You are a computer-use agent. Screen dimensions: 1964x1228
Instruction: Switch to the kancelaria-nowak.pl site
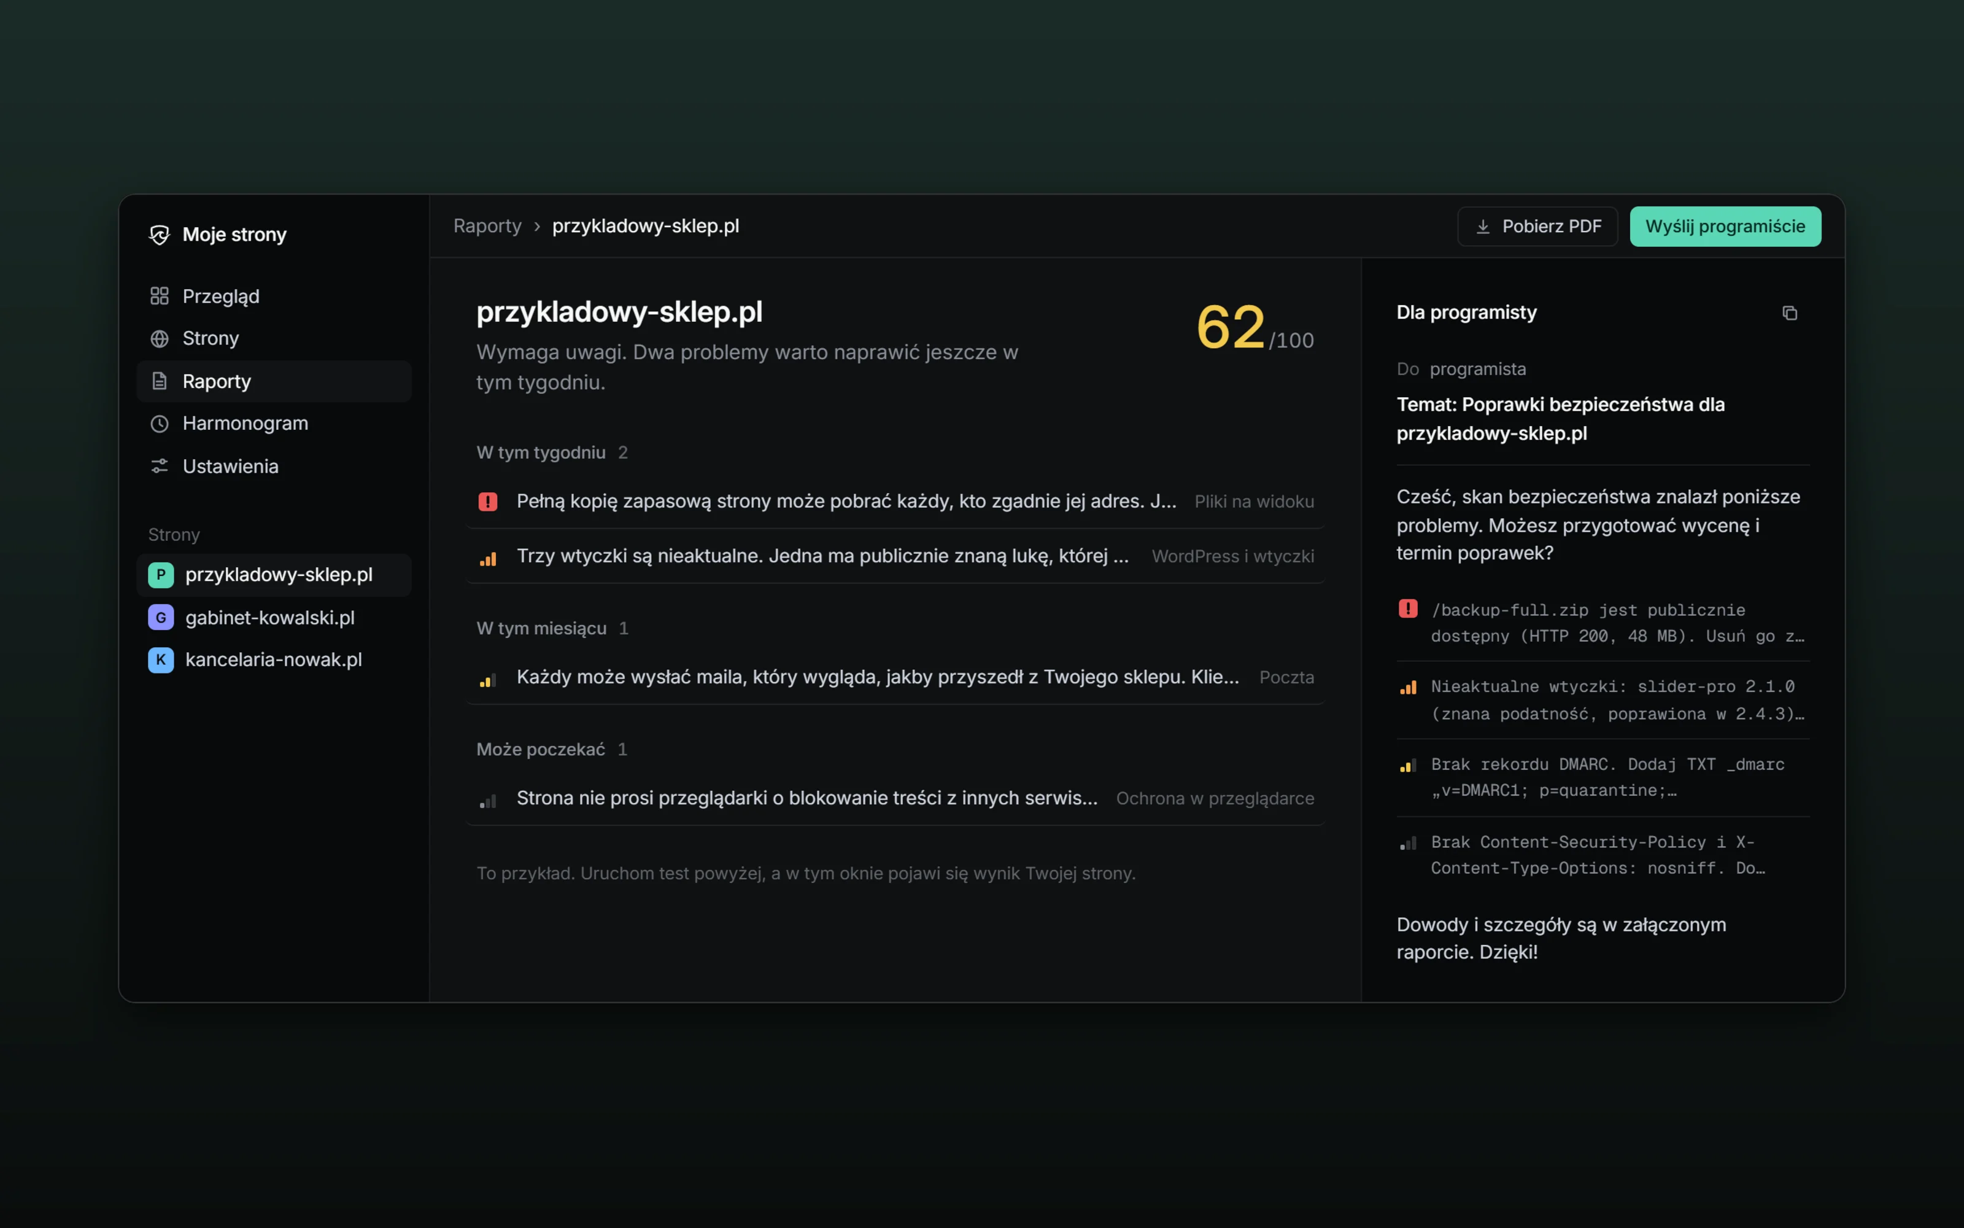[x=274, y=659]
